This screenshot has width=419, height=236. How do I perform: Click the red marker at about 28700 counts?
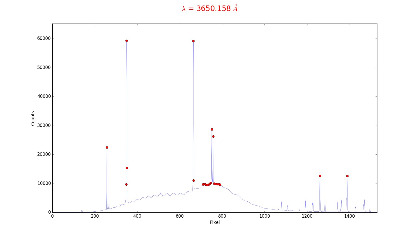point(212,129)
